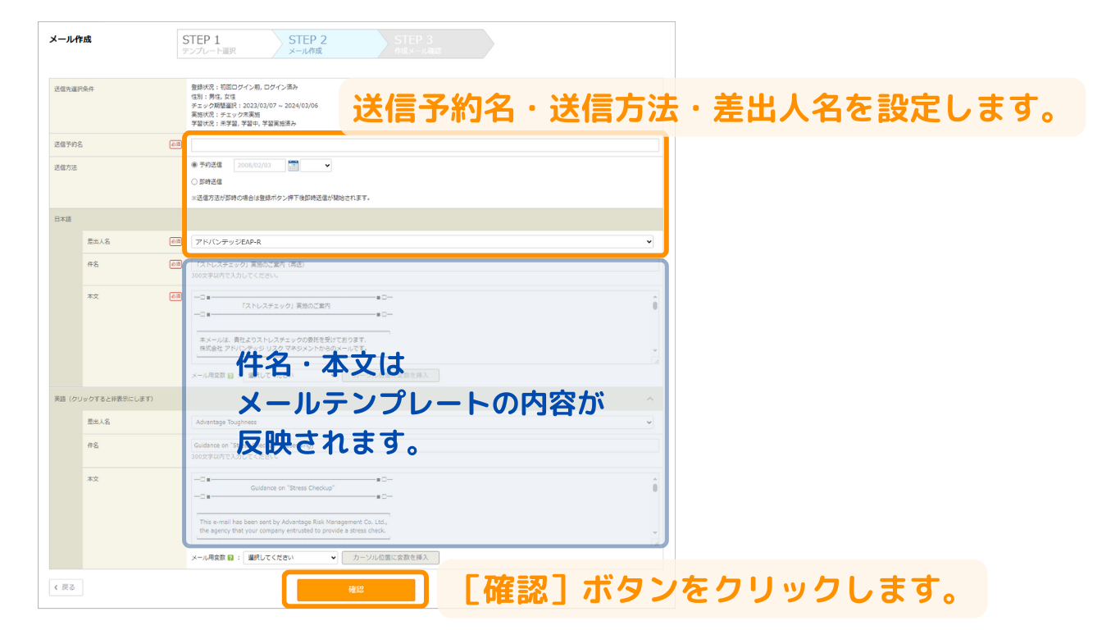This screenshot has width=1120, height=630.
Task: Open Japanese 差出人名 dropdown アドバンテッジEAP-R
Action: (x=422, y=242)
